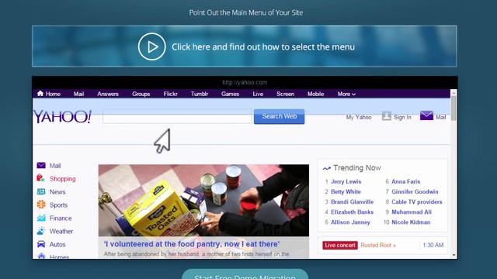The width and height of the screenshot is (497, 279).
Task: Click the News icon in the sidebar
Action: [x=41, y=191]
